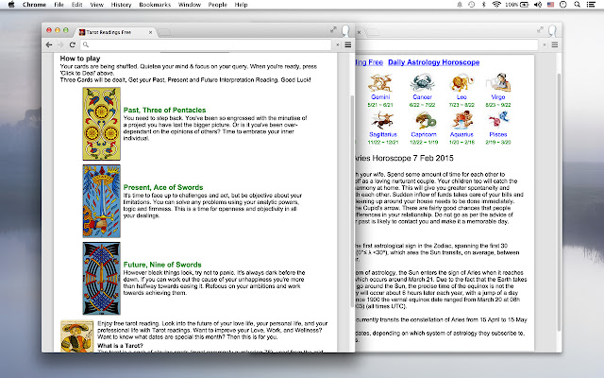Close the Tarot Readings Free tab

point(151,32)
